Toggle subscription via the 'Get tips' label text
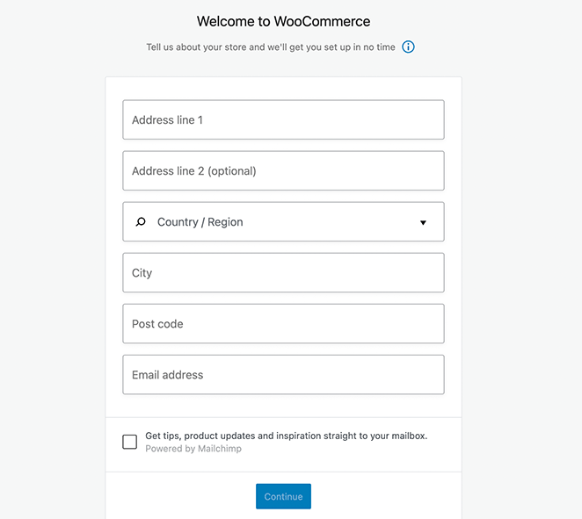This screenshot has height=519, width=582. pyautogui.click(x=286, y=436)
